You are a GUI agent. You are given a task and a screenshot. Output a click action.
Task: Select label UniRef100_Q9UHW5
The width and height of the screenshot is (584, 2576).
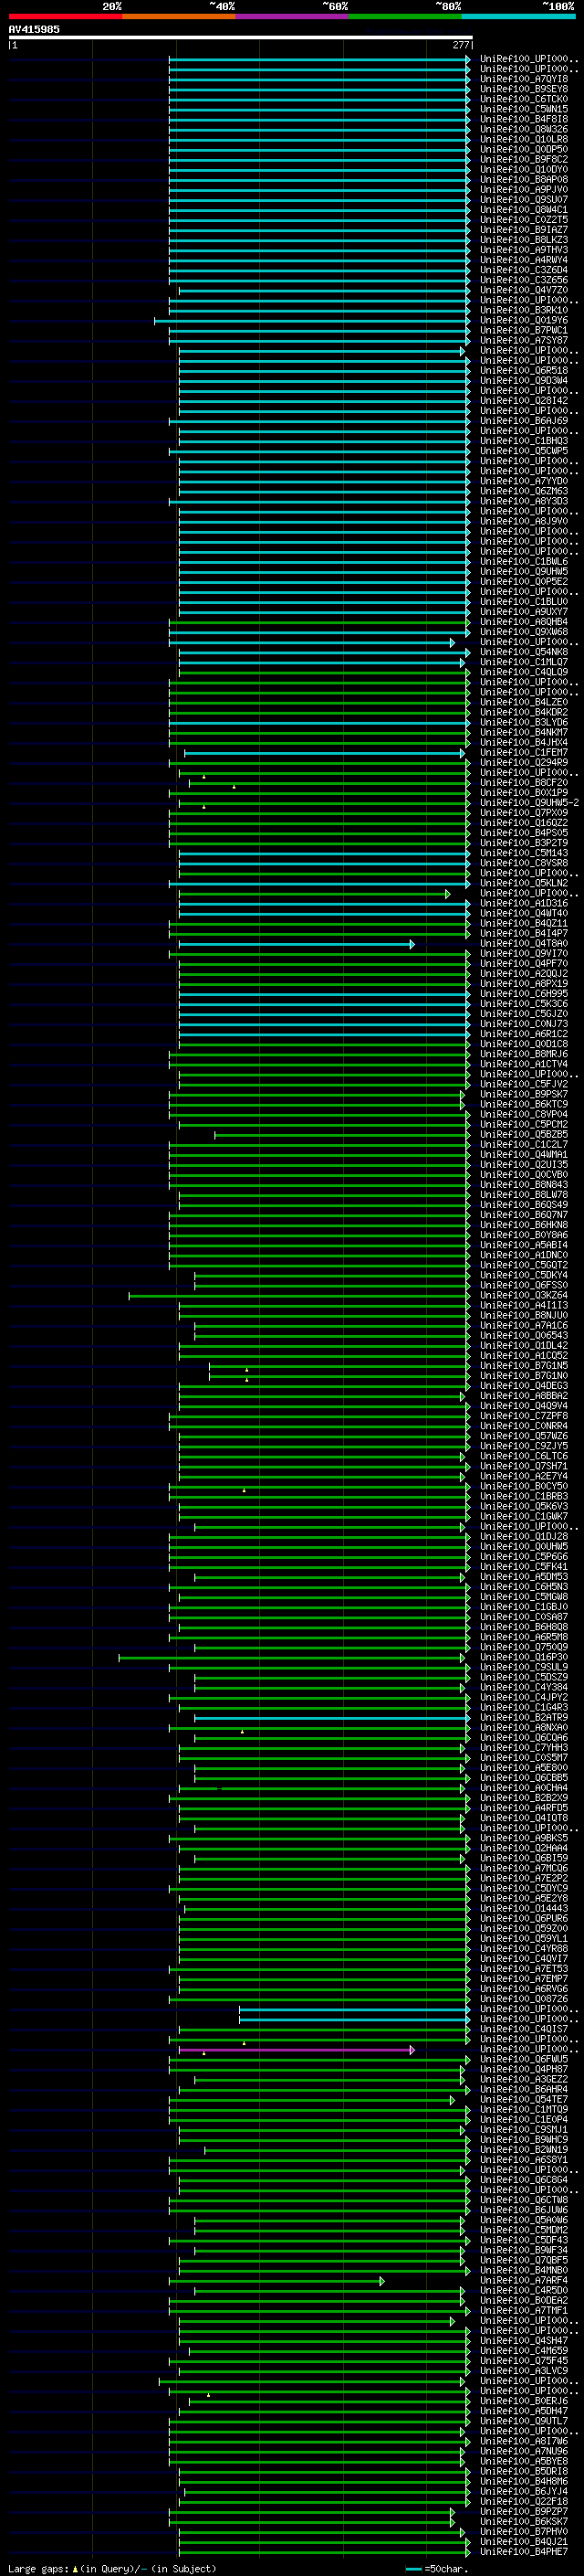point(524,572)
